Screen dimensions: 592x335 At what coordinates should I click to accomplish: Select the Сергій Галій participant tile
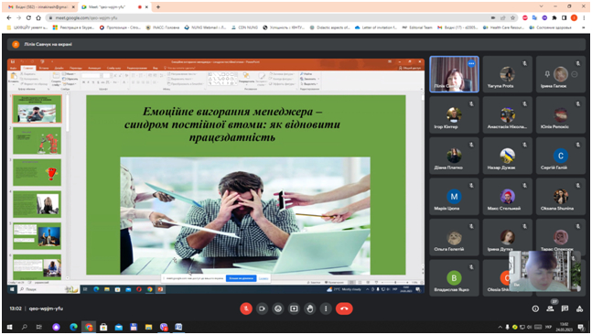point(560,156)
